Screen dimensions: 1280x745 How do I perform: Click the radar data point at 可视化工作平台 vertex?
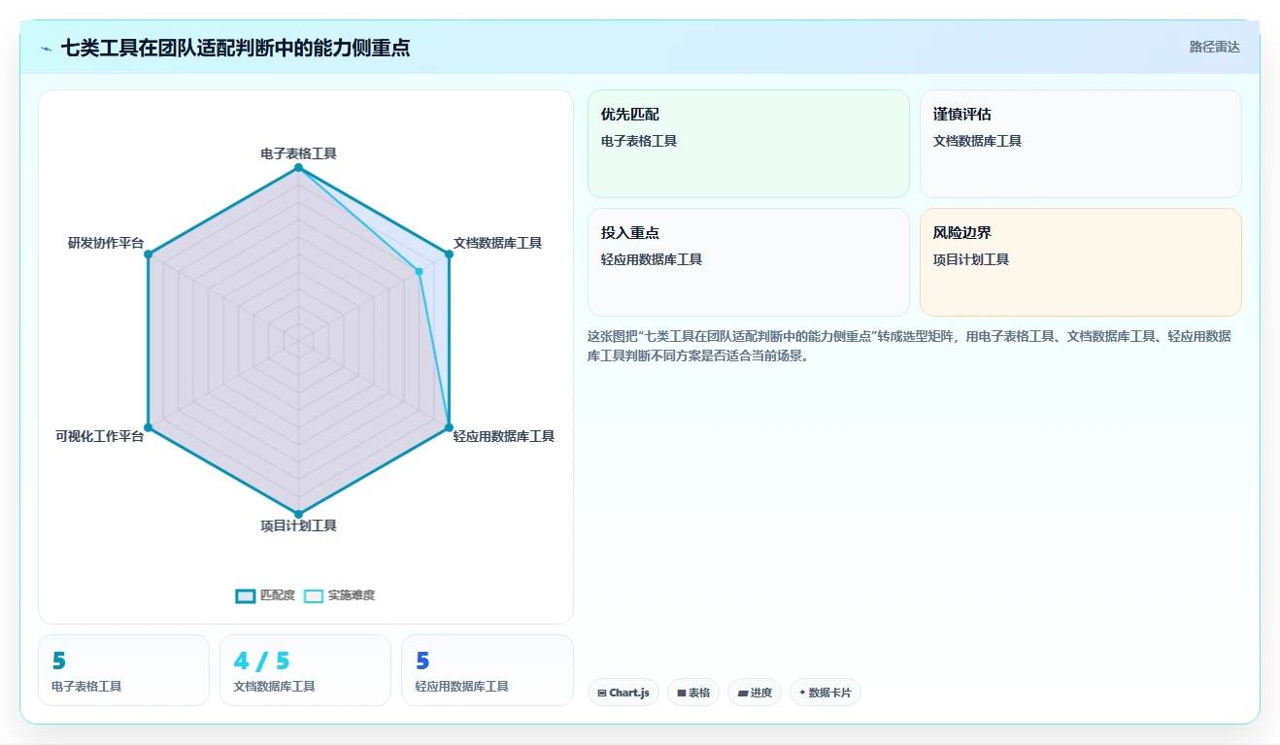tap(149, 427)
